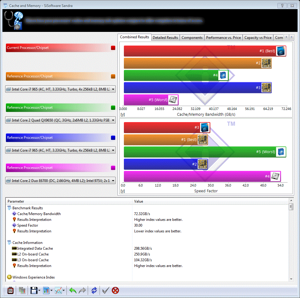Click the Windows Experience Index icon

tap(9, 277)
